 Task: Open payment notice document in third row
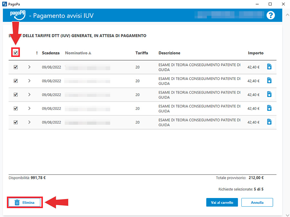click(x=269, y=94)
